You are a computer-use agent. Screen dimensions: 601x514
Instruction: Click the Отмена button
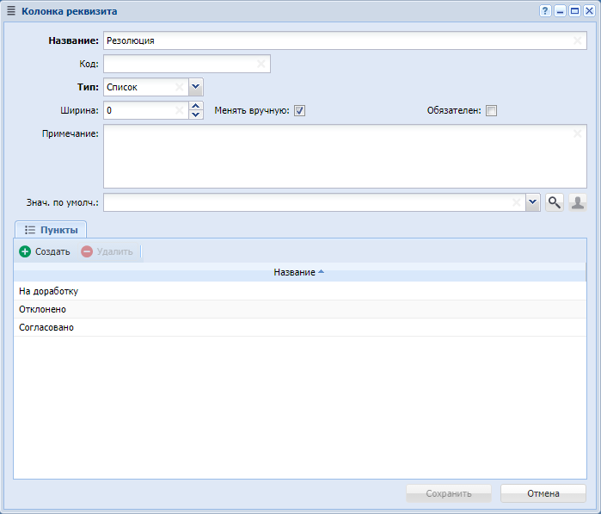tap(543, 493)
